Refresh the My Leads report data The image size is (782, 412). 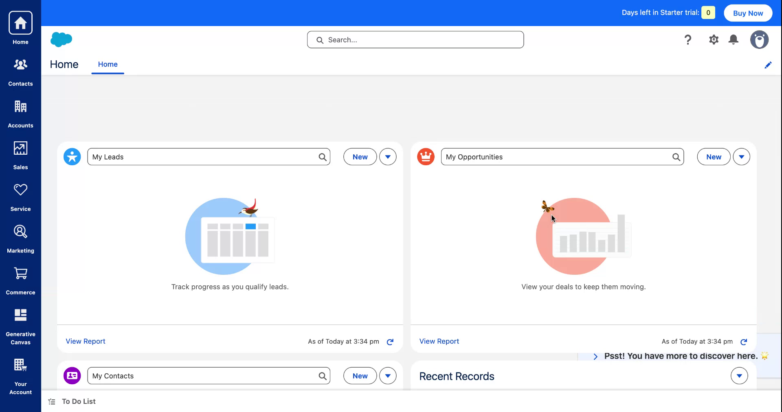(390, 342)
